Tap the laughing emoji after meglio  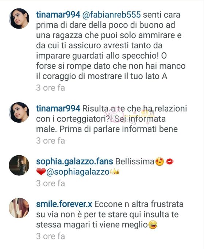click(153, 225)
